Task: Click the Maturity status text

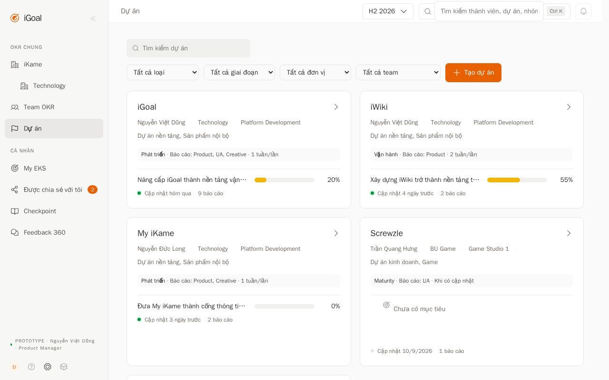Action: [x=384, y=281]
